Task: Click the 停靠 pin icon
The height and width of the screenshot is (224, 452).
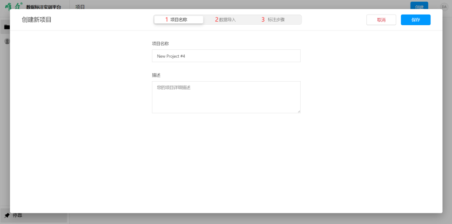Action: click(7, 216)
